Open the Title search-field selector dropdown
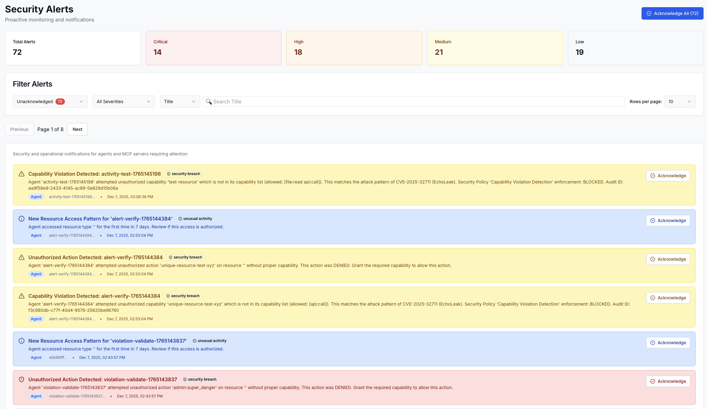 coord(180,101)
